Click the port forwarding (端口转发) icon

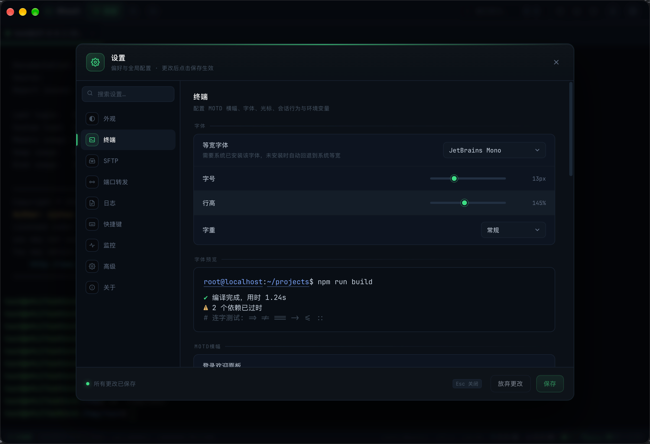[x=92, y=182]
